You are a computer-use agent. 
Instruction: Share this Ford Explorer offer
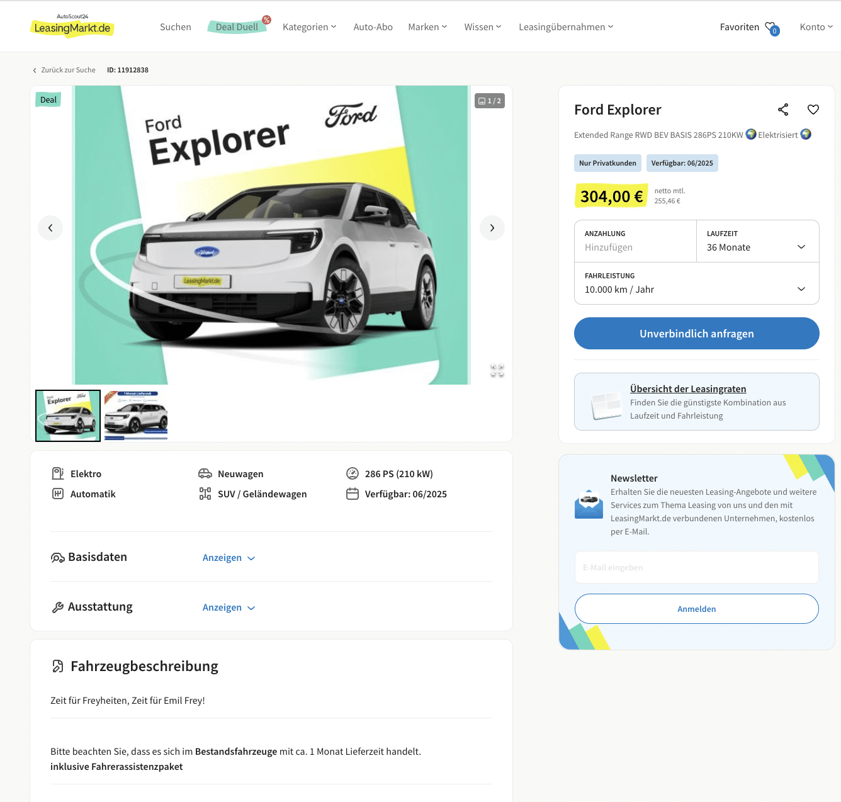point(783,110)
